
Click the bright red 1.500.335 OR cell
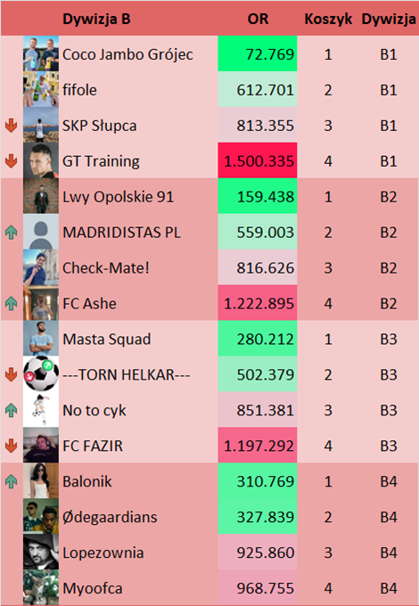point(258,160)
